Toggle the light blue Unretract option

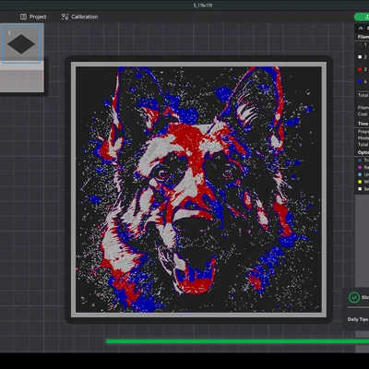pos(360,174)
